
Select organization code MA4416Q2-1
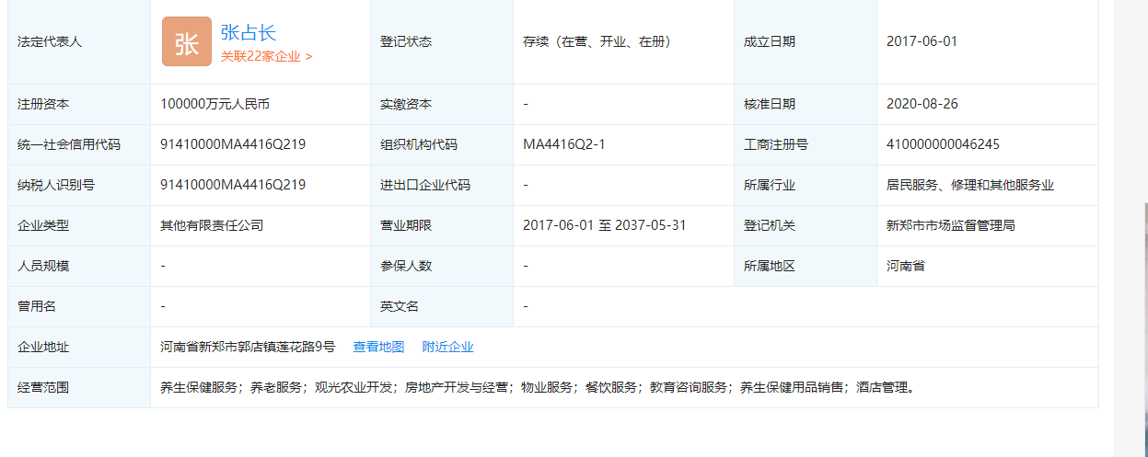click(x=563, y=144)
